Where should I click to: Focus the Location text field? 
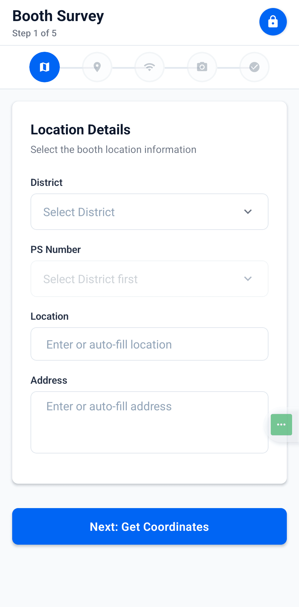coord(149,344)
